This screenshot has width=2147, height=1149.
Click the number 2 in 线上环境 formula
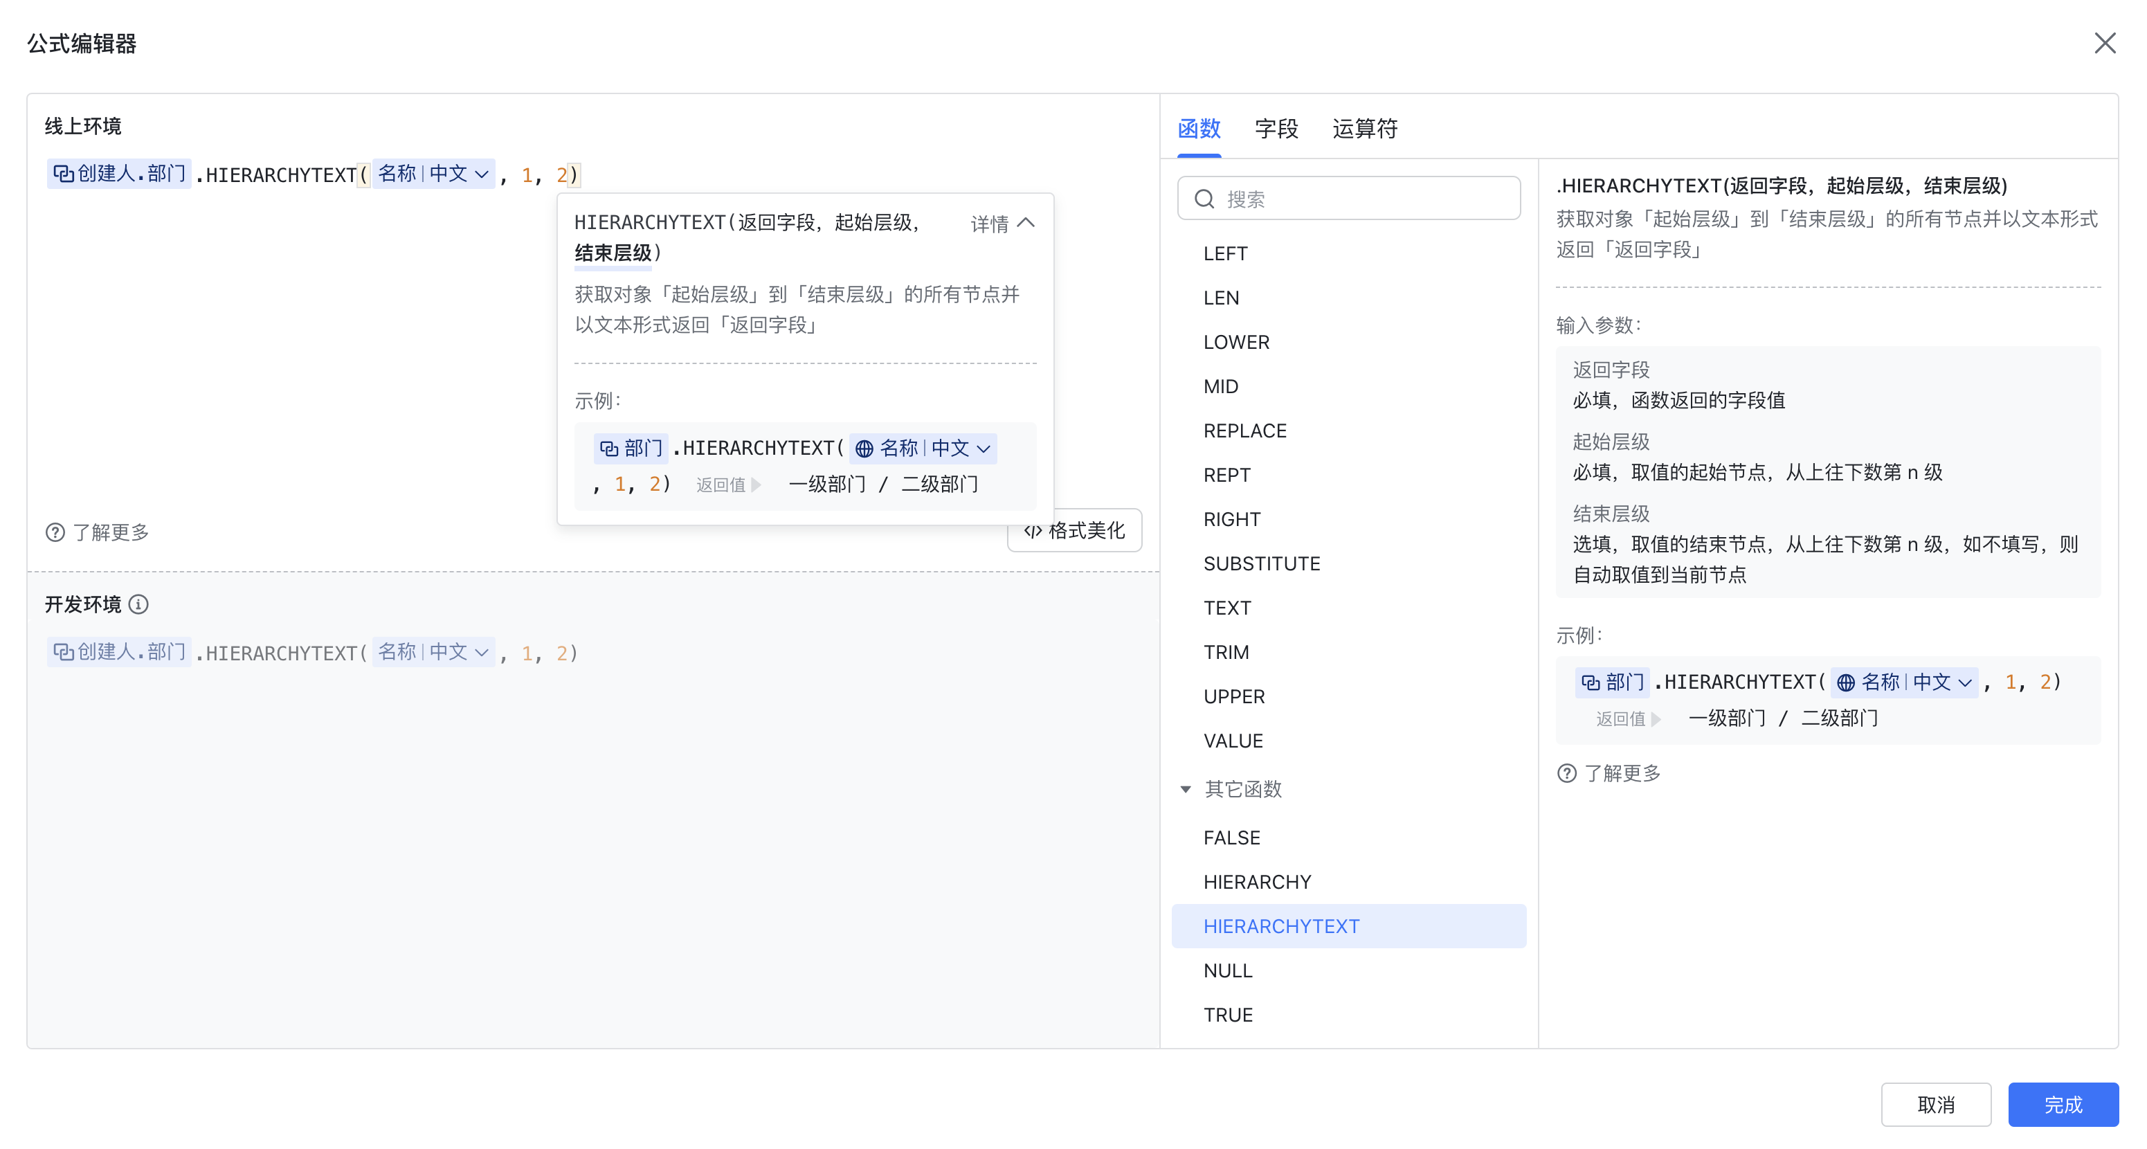tap(561, 175)
